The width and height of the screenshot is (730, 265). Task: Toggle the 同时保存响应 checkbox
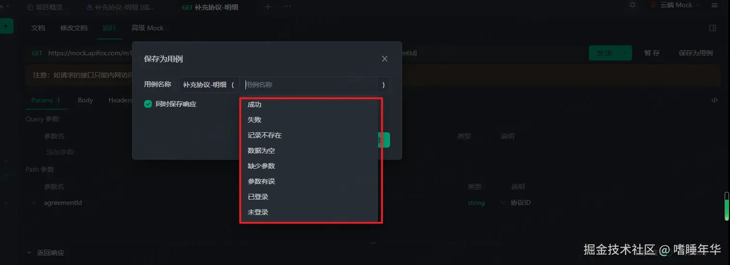click(x=148, y=104)
